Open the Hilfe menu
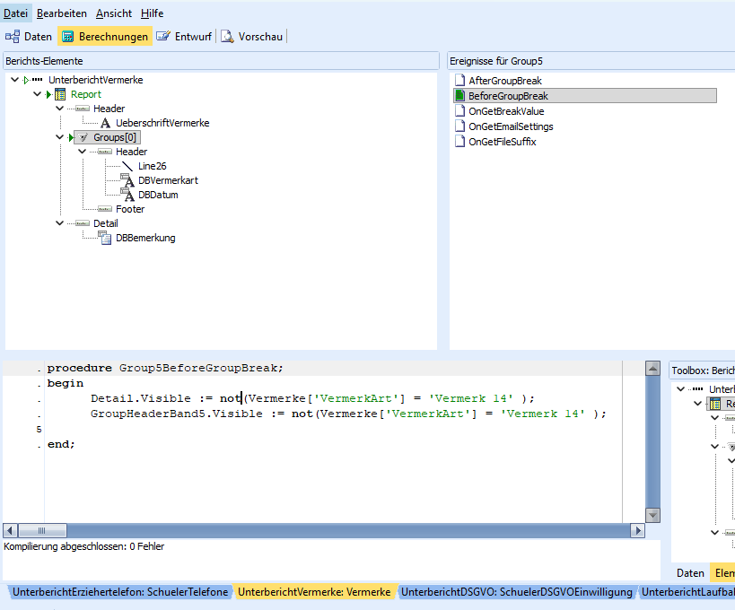Screen dimensions: 735x610 coord(152,13)
